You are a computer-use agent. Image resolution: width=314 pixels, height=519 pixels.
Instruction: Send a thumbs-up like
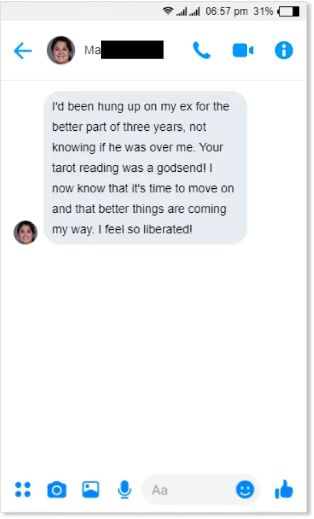[284, 489]
